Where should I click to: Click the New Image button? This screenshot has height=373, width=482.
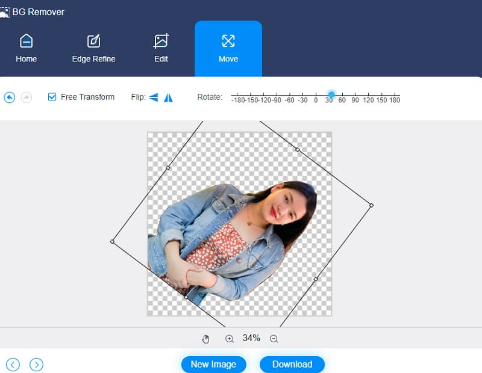tap(213, 364)
